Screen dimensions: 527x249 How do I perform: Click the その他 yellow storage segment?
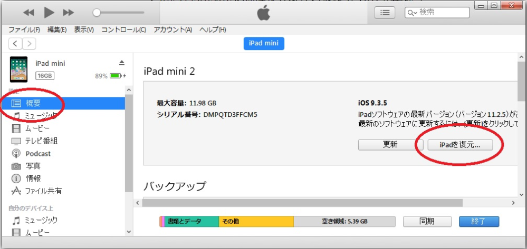click(256, 222)
